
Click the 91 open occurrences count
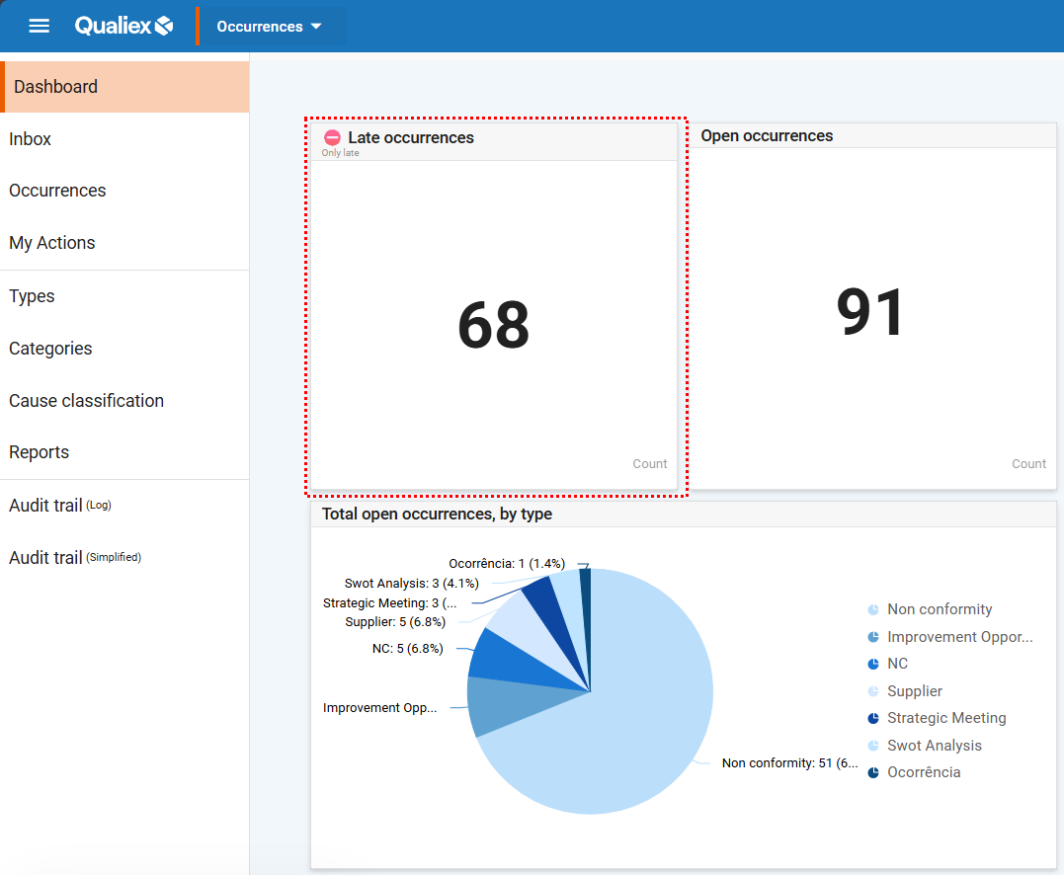870,314
